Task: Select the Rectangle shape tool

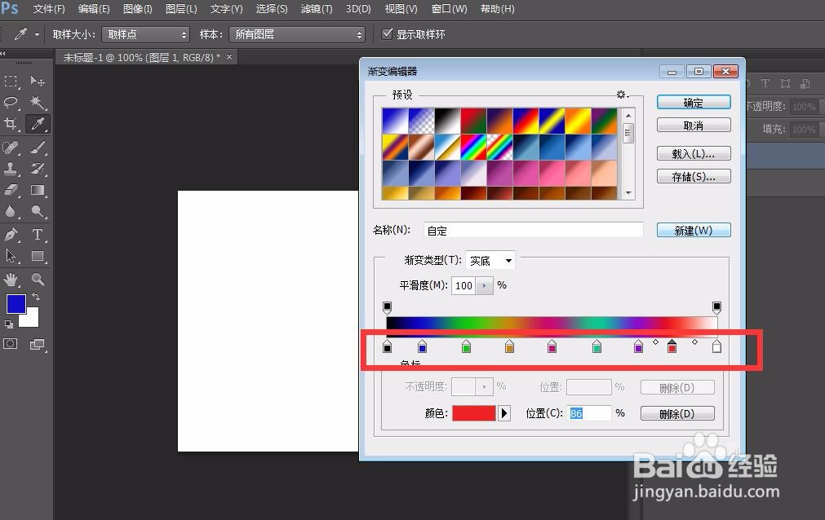Action: [38, 256]
